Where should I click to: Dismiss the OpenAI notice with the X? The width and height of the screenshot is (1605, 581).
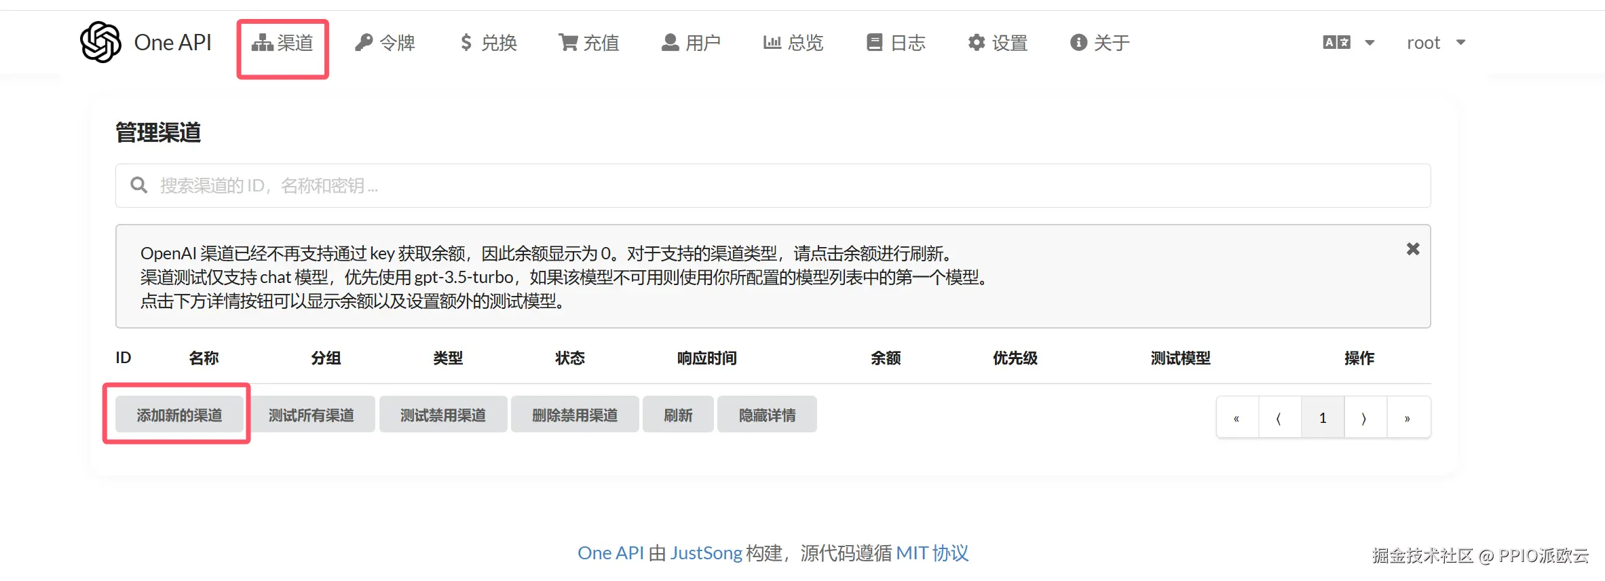1413,249
